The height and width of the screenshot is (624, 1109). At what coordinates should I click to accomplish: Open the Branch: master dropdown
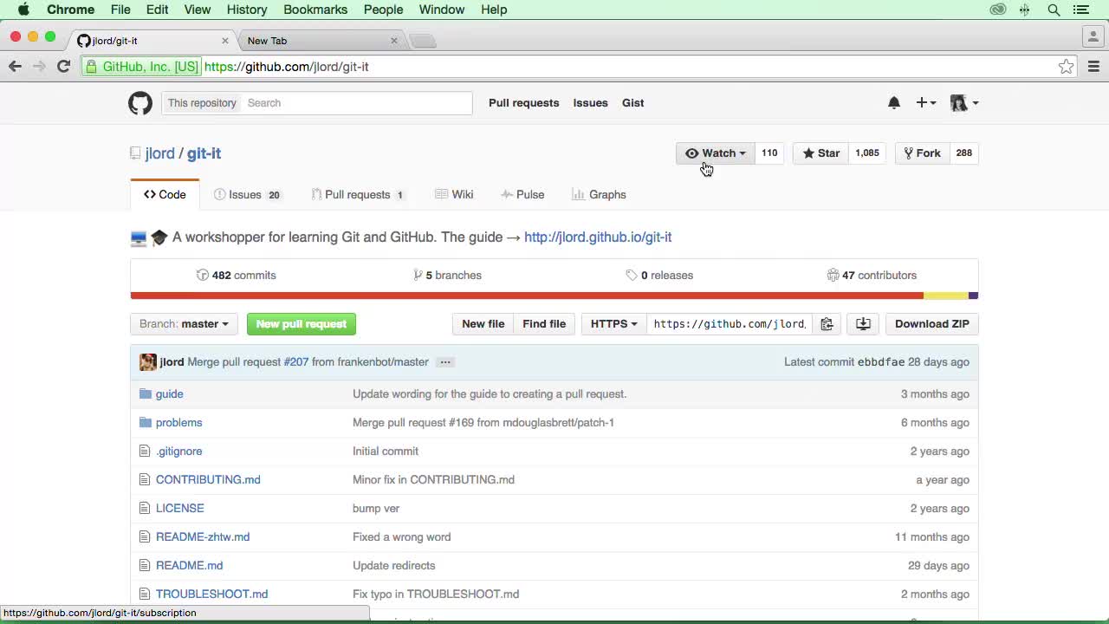[184, 324]
